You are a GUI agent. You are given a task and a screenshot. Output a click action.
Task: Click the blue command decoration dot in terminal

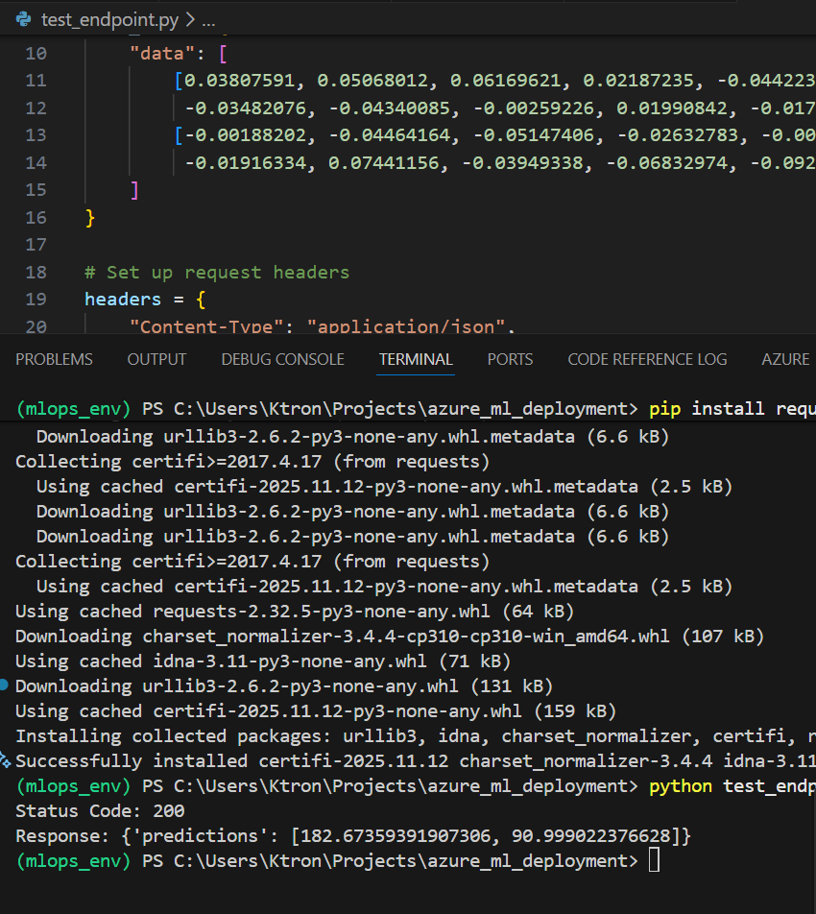pos(6,685)
